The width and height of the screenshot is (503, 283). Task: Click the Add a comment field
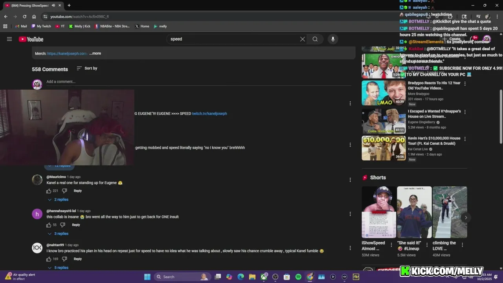tap(198, 82)
